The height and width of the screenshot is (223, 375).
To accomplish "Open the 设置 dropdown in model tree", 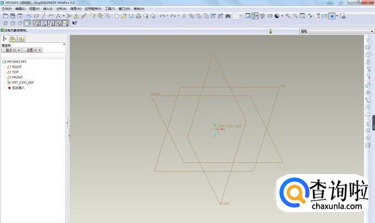I will click(x=32, y=50).
